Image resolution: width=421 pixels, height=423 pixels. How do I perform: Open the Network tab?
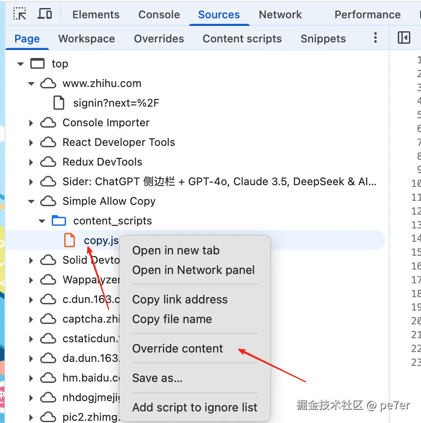(x=280, y=15)
